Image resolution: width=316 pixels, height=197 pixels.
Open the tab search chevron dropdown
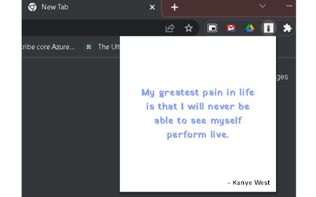[262, 6]
